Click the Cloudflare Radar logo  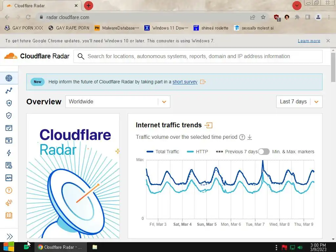(x=37, y=56)
